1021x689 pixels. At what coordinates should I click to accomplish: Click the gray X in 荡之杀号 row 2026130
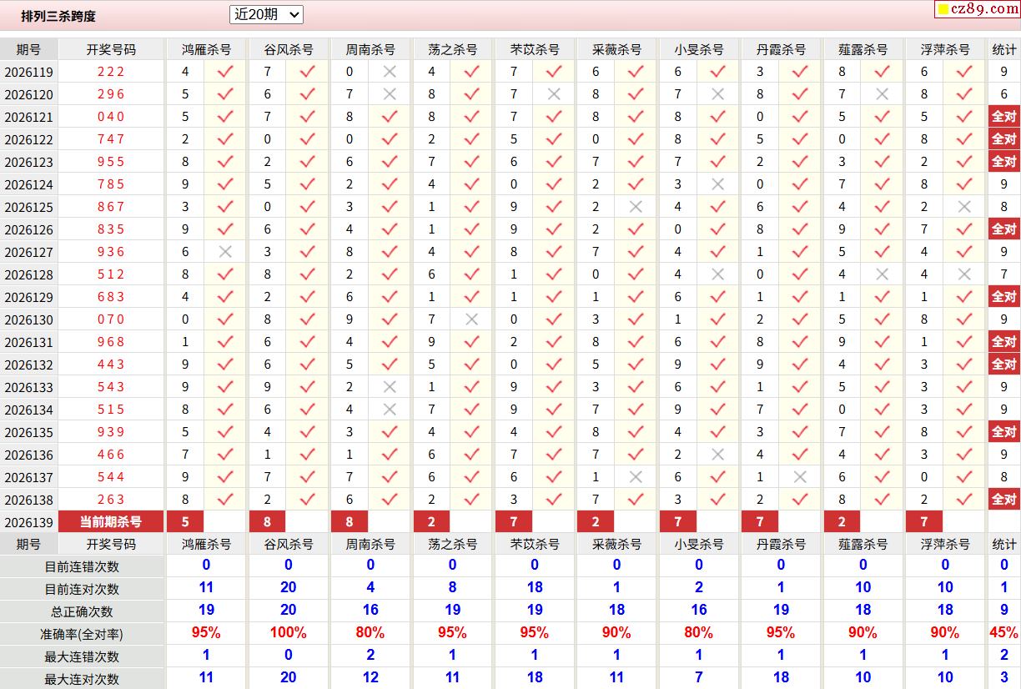[x=471, y=319]
